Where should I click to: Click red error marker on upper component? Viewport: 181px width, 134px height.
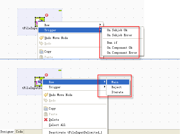click(47, 15)
